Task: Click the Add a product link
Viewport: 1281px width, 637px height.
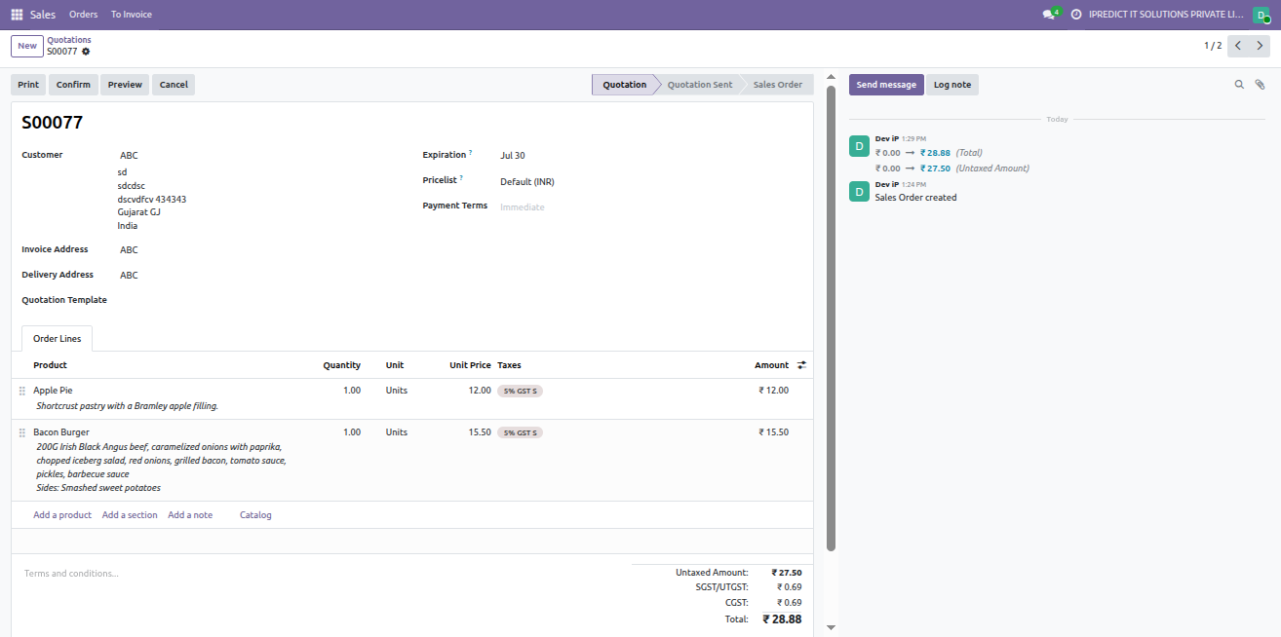Action: [62, 515]
